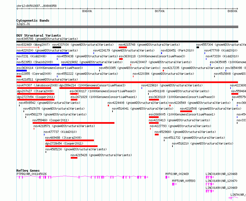
Task: Select nsv4227793 variant label
Action: tap(180, 126)
